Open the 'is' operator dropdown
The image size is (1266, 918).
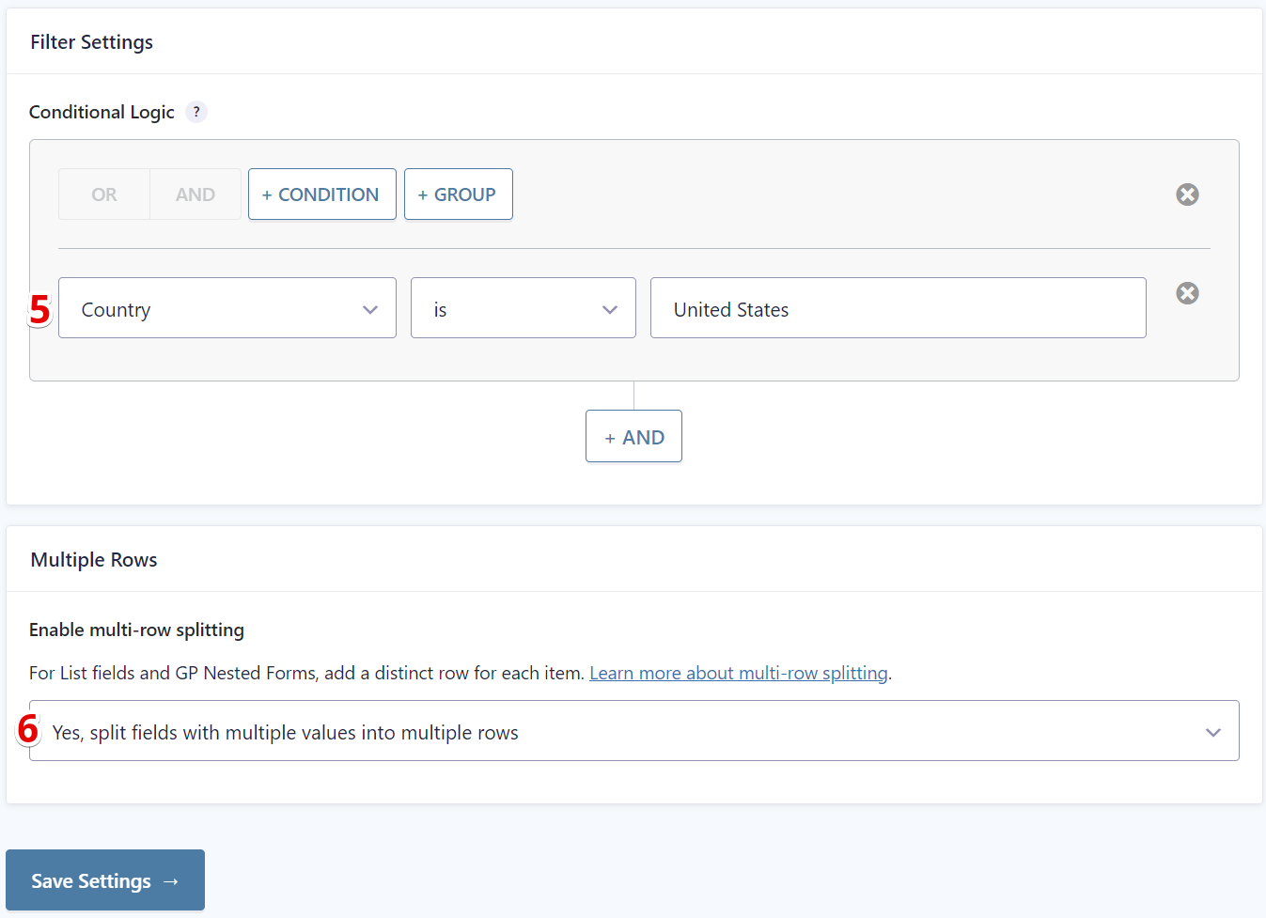click(524, 308)
